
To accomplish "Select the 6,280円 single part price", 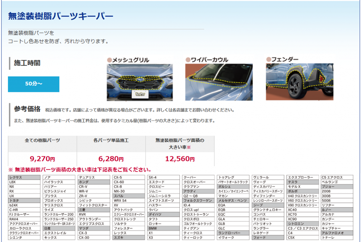I will 111,159.
